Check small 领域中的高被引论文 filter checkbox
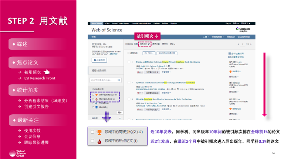284x159 pixels. (x=93, y=95)
